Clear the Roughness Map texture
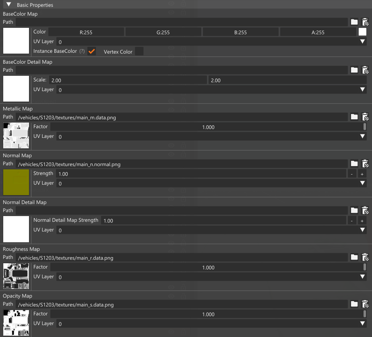Image resolution: width=372 pixels, height=337 pixels. click(365, 257)
